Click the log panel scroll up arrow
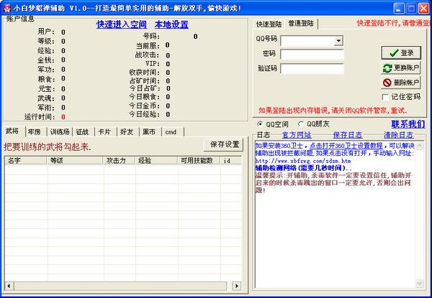 419,146
